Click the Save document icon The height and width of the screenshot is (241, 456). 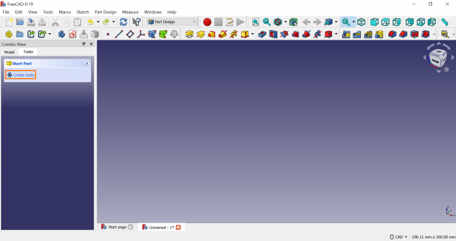click(30, 22)
